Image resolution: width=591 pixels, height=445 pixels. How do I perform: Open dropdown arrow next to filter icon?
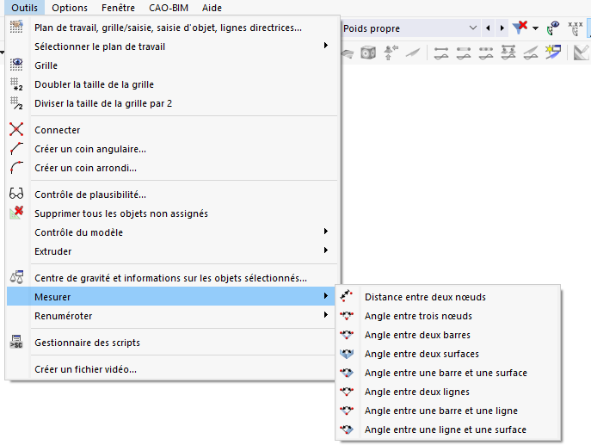coord(535,28)
